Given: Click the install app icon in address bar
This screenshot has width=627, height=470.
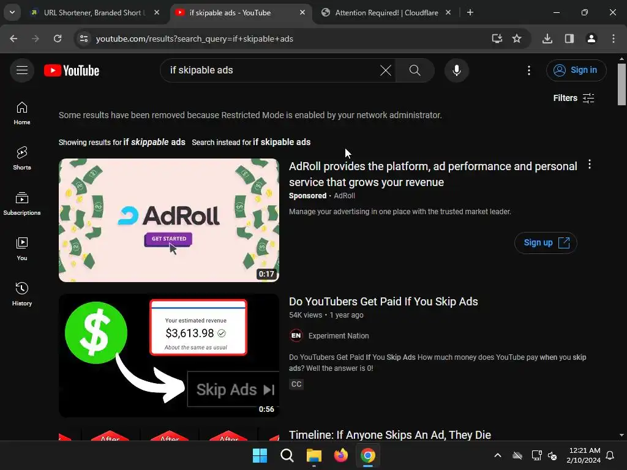Looking at the screenshot, I should tap(497, 39).
